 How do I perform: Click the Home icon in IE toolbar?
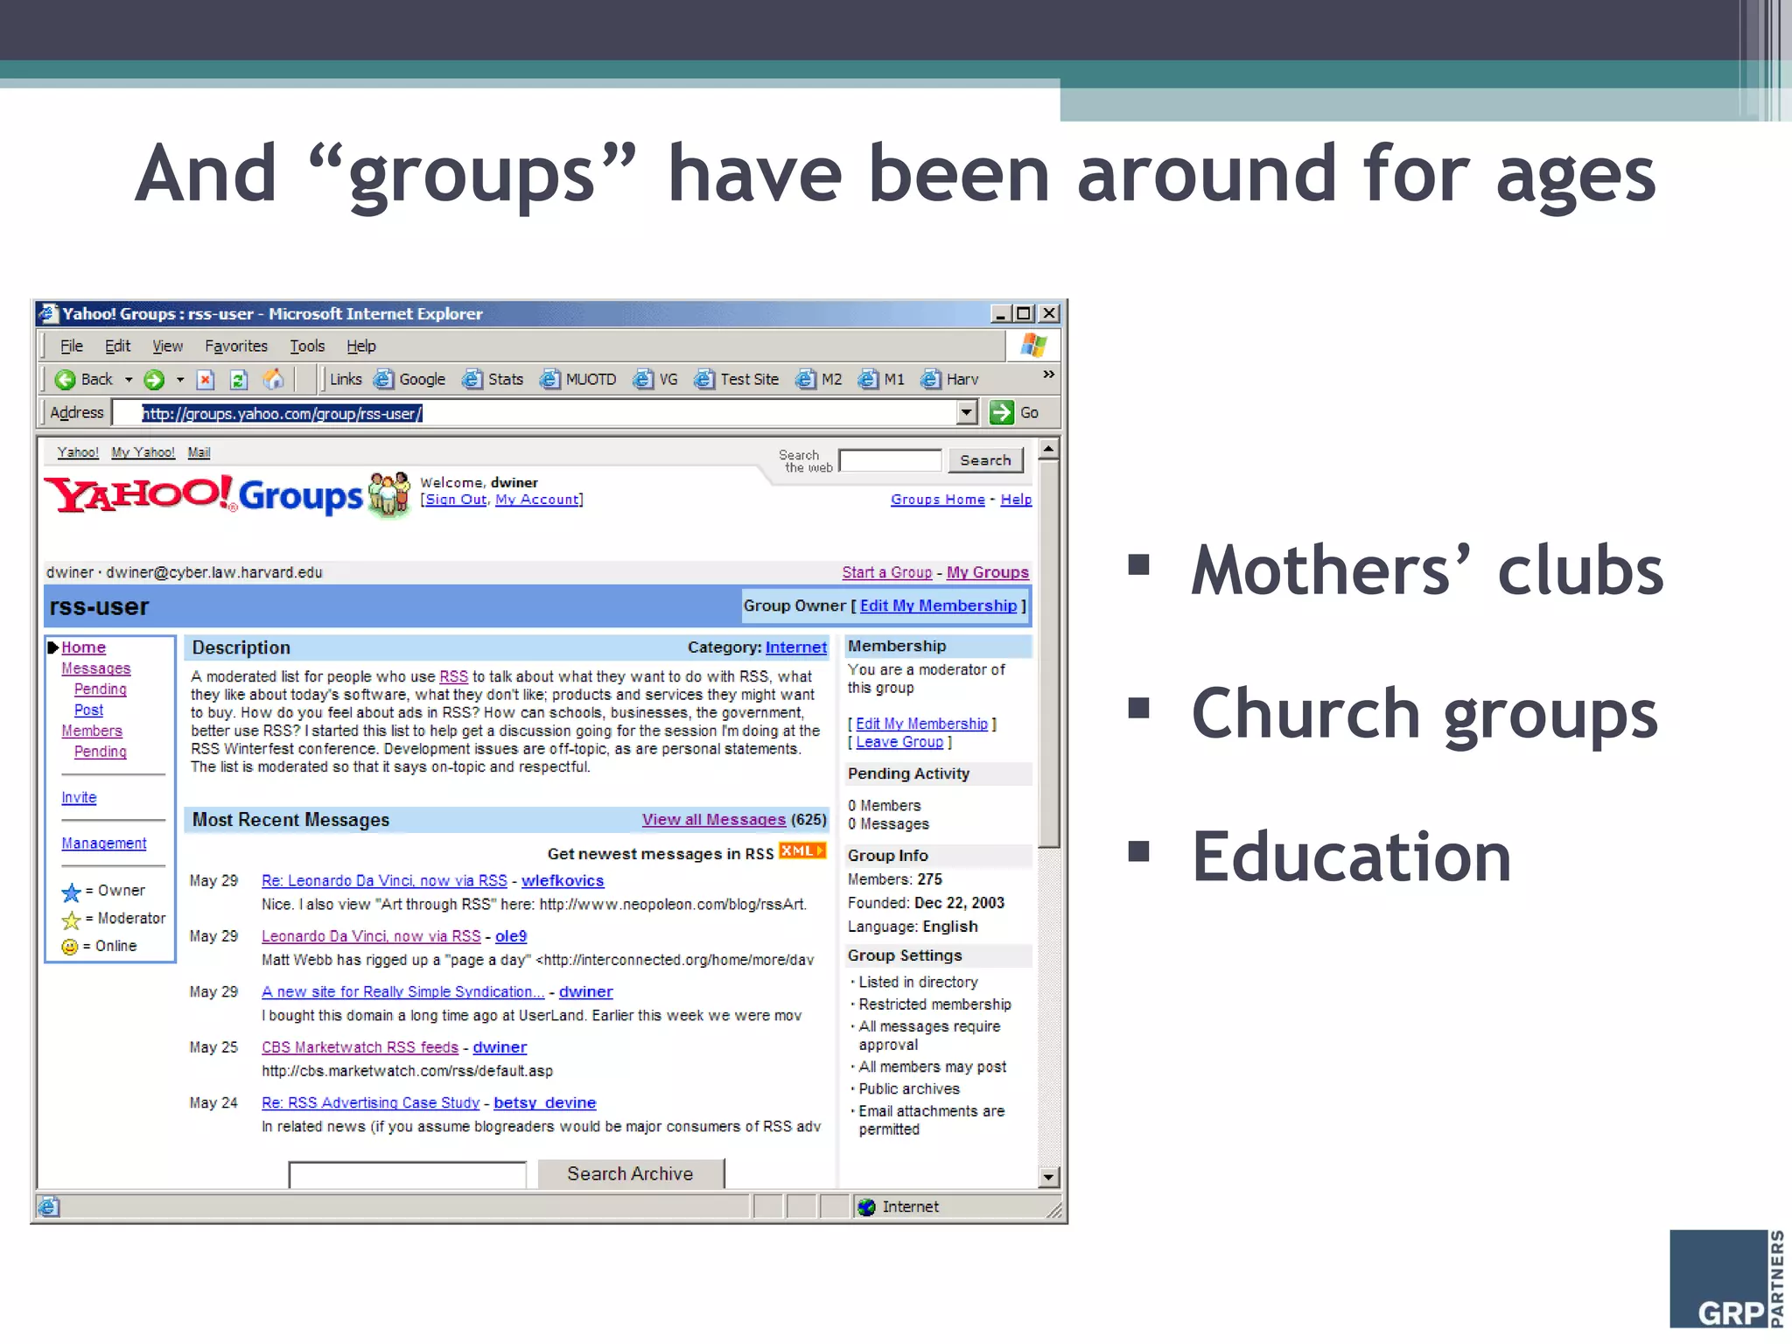274,379
